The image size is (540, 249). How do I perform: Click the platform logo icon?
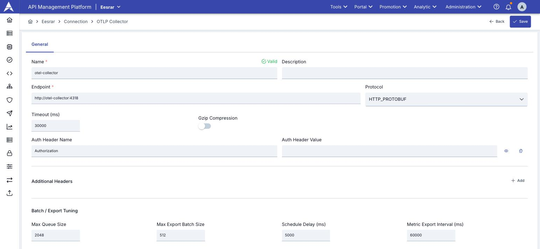(8, 7)
